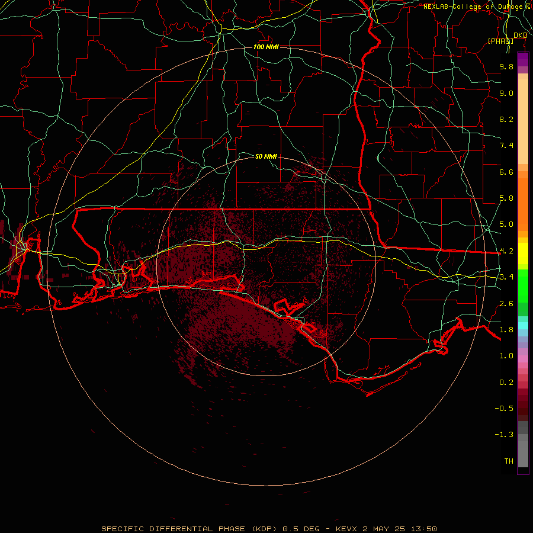Click the "[PHAS]" legend heading
The width and height of the screenshot is (533, 533).
(500, 41)
